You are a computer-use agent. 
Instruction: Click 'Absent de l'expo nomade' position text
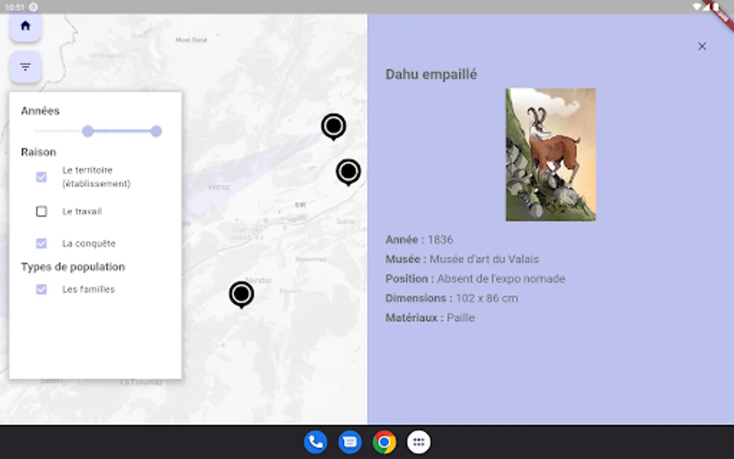tap(501, 278)
